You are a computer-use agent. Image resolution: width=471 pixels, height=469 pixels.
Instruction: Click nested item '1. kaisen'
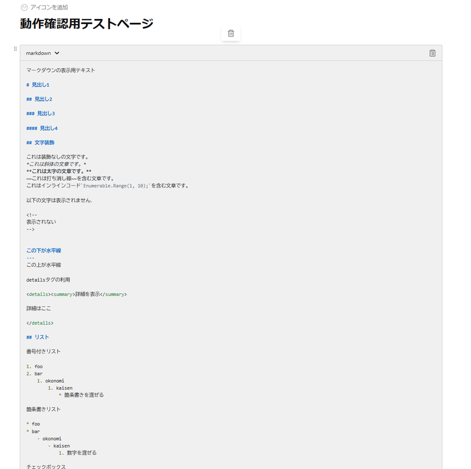[x=60, y=388]
